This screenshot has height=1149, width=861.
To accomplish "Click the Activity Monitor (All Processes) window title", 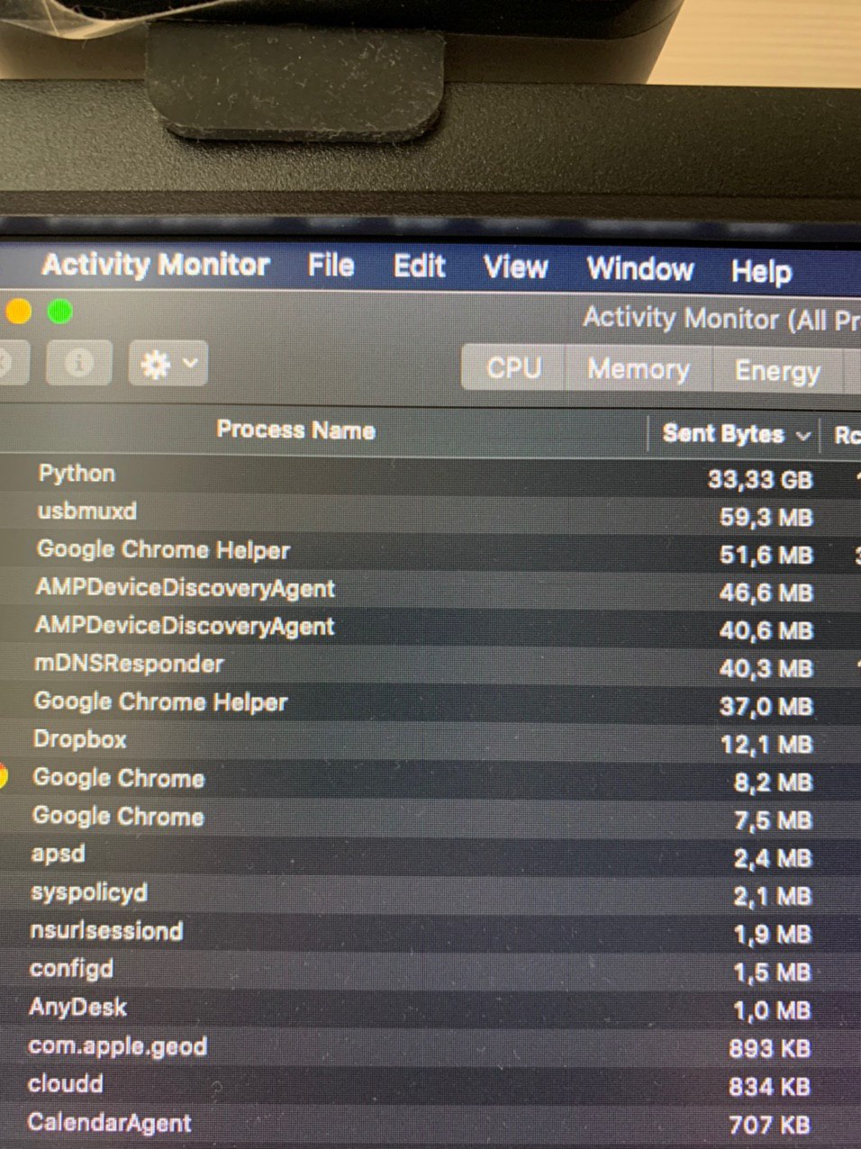I will (721, 319).
